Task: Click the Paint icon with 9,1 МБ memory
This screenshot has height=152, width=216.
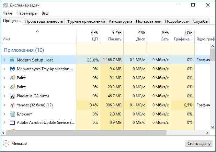Action: 12,78
